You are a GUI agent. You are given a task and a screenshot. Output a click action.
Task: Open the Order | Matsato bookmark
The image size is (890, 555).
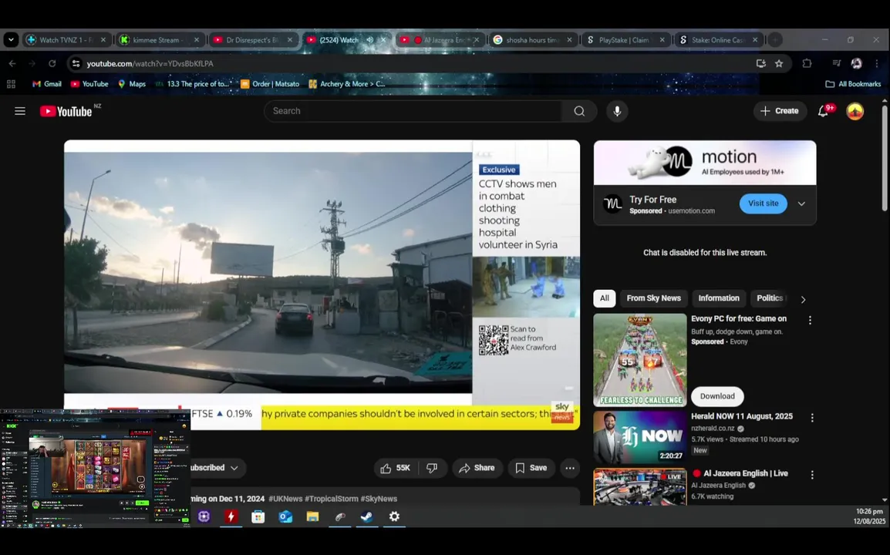270,84
